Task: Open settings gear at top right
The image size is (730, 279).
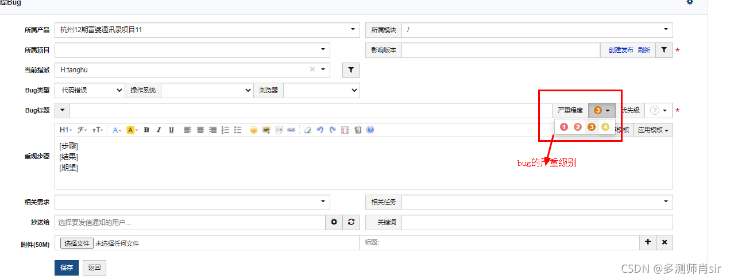Action: coord(690,2)
